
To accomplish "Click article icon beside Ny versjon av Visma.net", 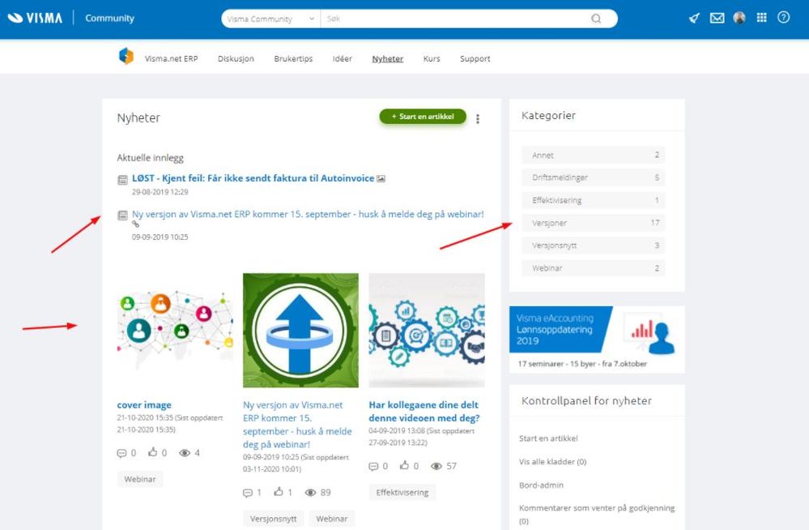I will point(122,216).
